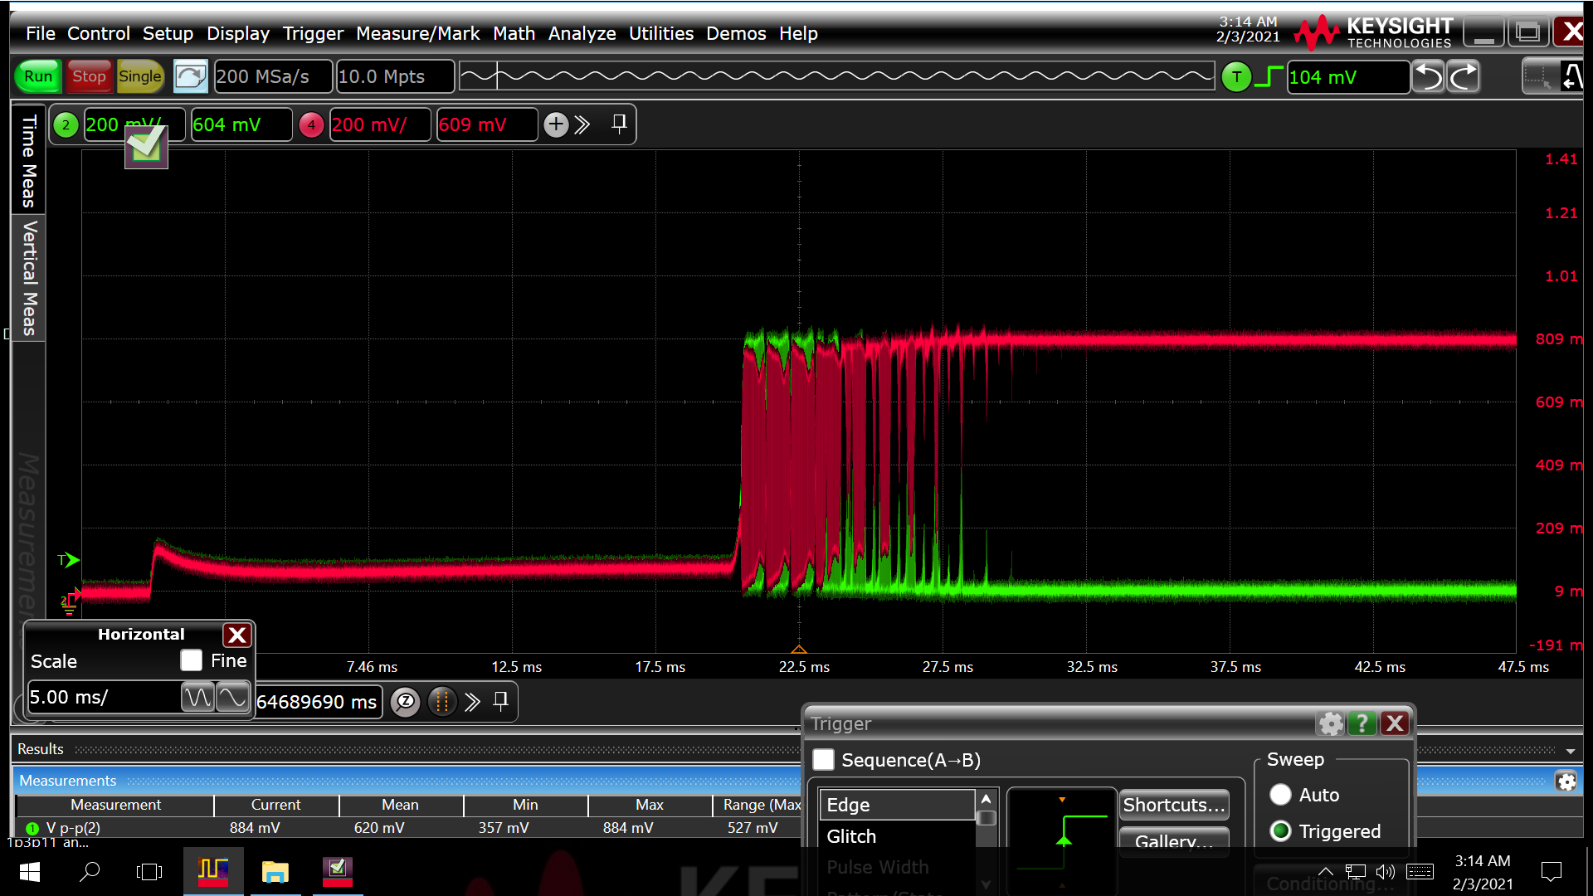Open the Trigger menu
Image resolution: width=1593 pixels, height=896 pixels.
(313, 33)
